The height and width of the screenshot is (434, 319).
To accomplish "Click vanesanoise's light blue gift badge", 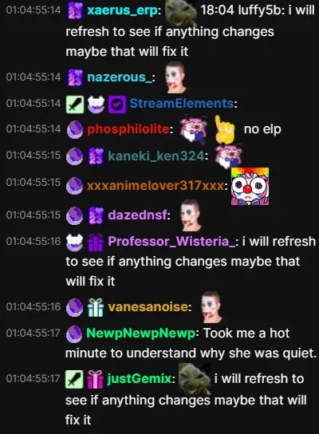I will pos(96,307).
